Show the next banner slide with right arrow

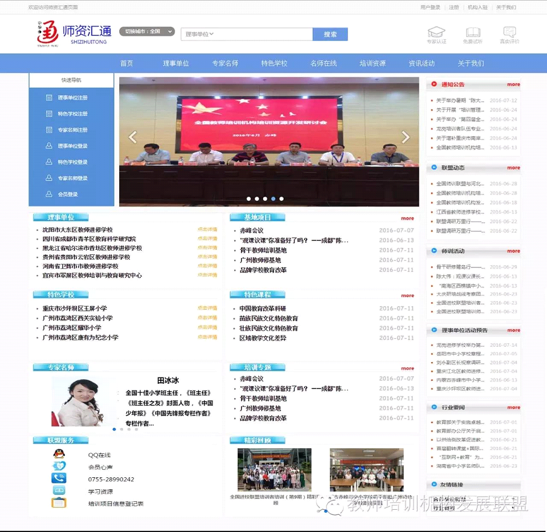click(x=405, y=137)
